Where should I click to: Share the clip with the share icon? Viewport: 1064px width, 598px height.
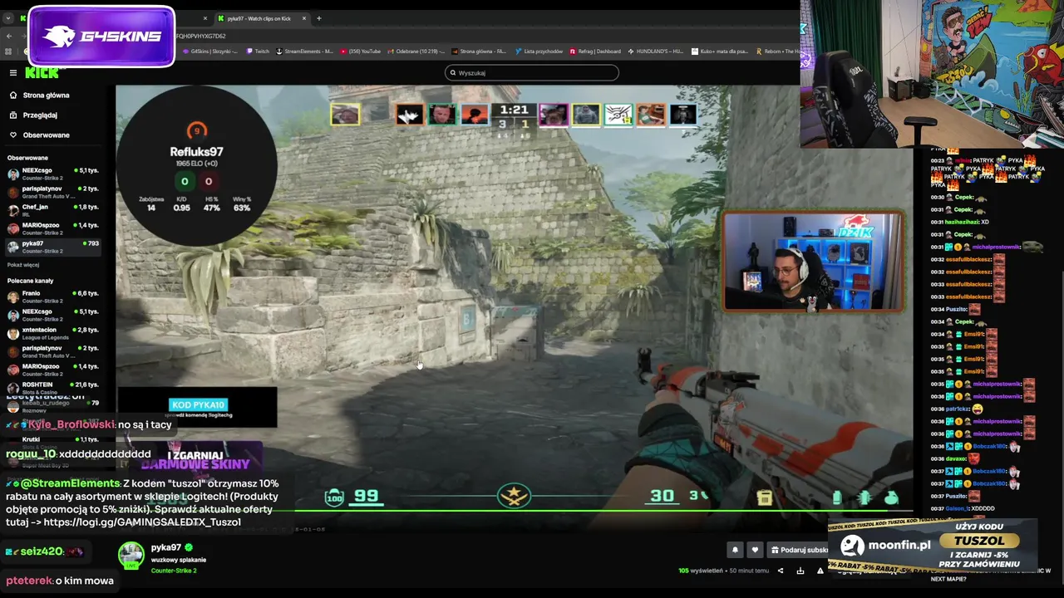780,571
